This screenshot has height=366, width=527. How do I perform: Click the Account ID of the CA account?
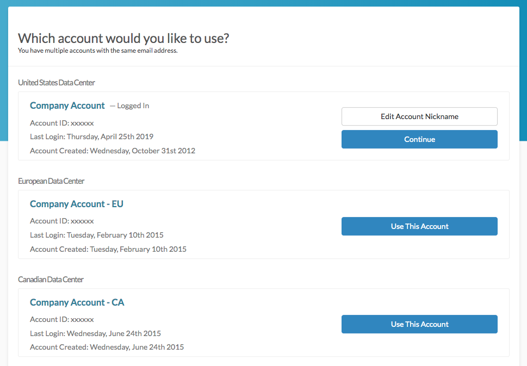[x=62, y=319]
